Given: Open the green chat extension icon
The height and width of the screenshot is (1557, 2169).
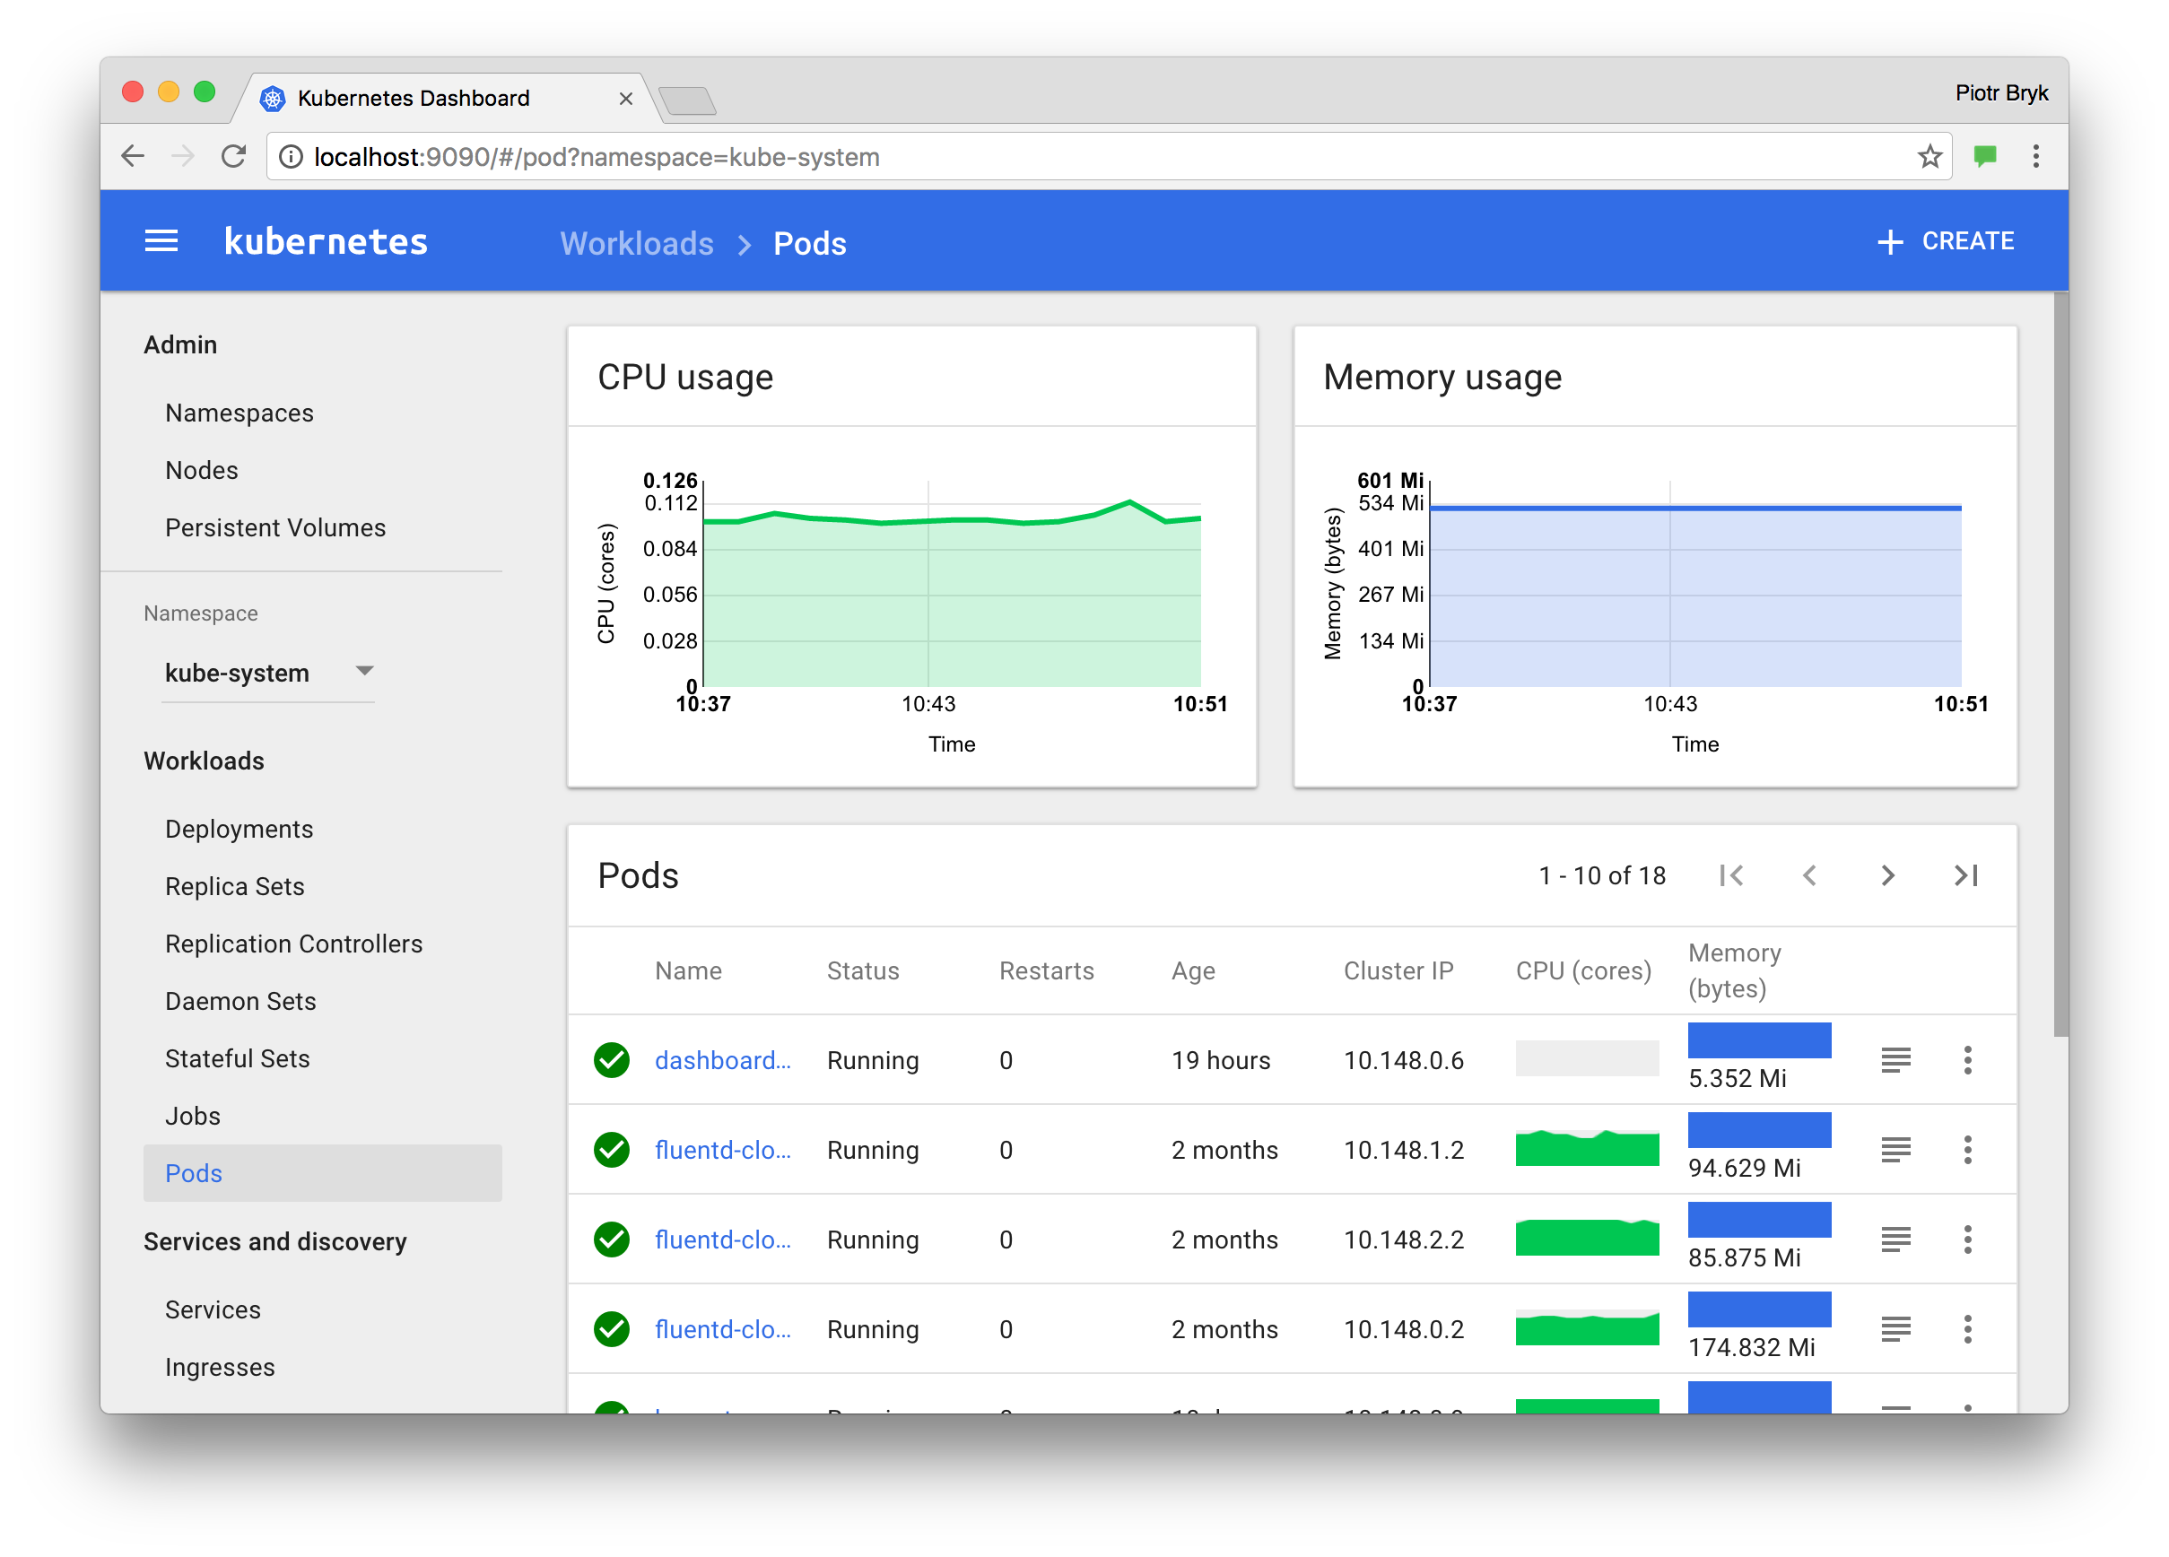Looking at the screenshot, I should click(x=1985, y=156).
